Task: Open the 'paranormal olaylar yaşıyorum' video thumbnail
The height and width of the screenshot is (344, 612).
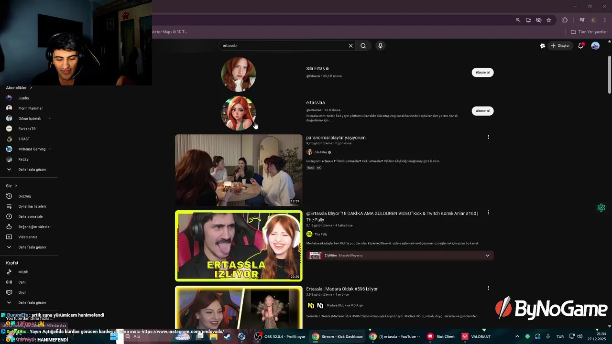Action: (x=239, y=170)
